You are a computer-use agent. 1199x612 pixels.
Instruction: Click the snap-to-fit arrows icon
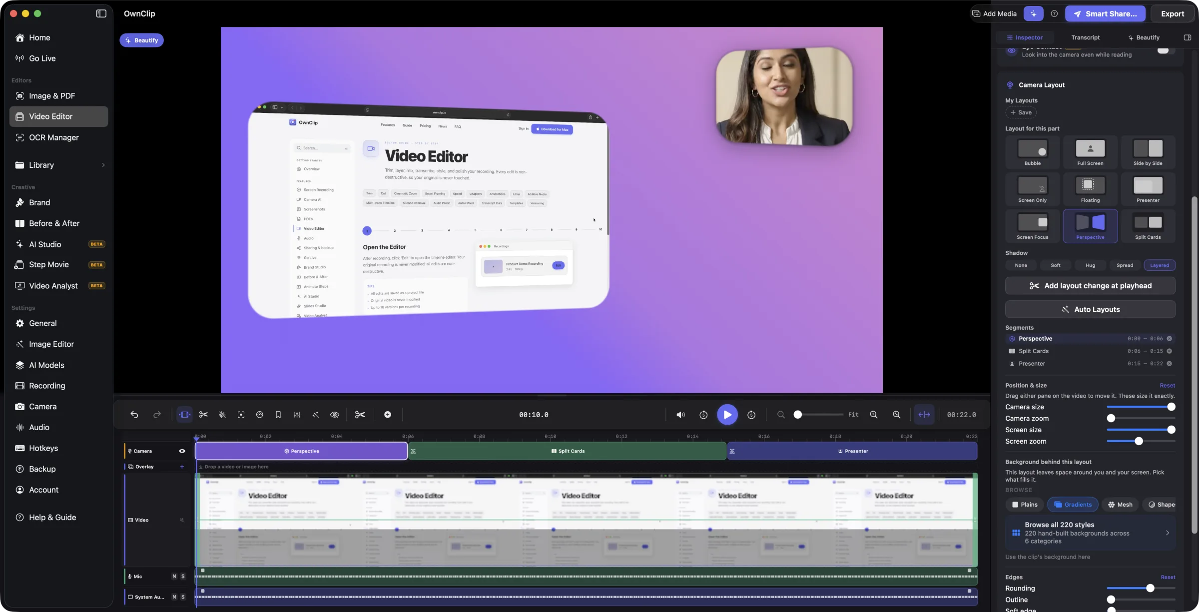[924, 415]
